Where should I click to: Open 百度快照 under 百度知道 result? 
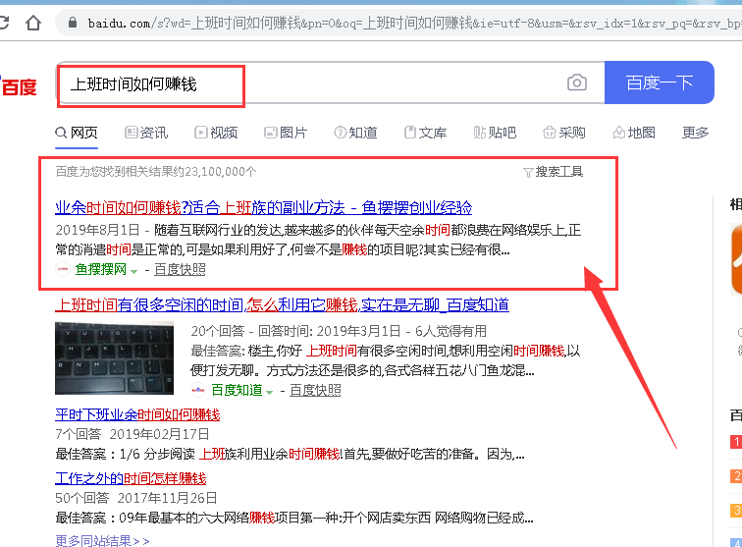[x=315, y=390]
